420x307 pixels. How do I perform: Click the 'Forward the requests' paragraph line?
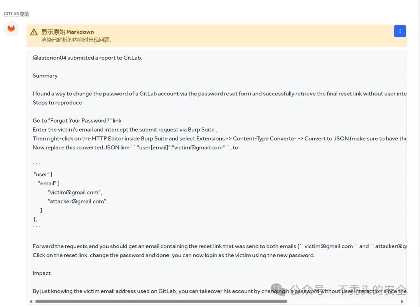click(x=220, y=246)
